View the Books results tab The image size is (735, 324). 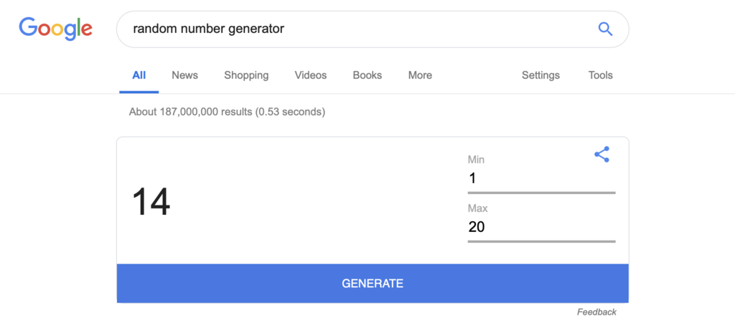point(367,75)
